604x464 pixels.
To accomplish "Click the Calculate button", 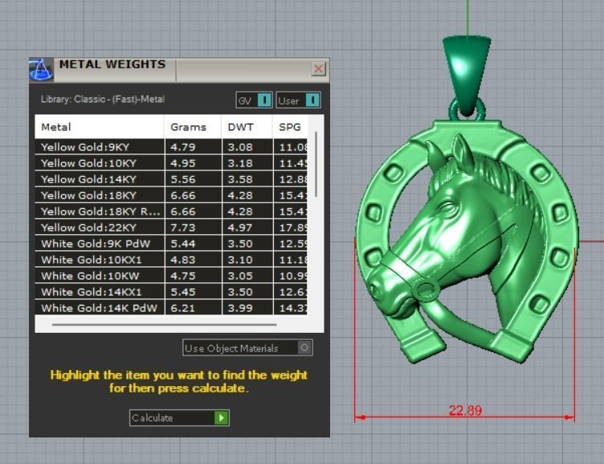I will point(179,417).
